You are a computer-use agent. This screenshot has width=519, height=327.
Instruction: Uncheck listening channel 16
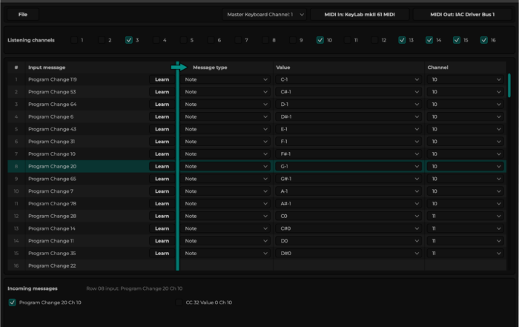[484, 40]
